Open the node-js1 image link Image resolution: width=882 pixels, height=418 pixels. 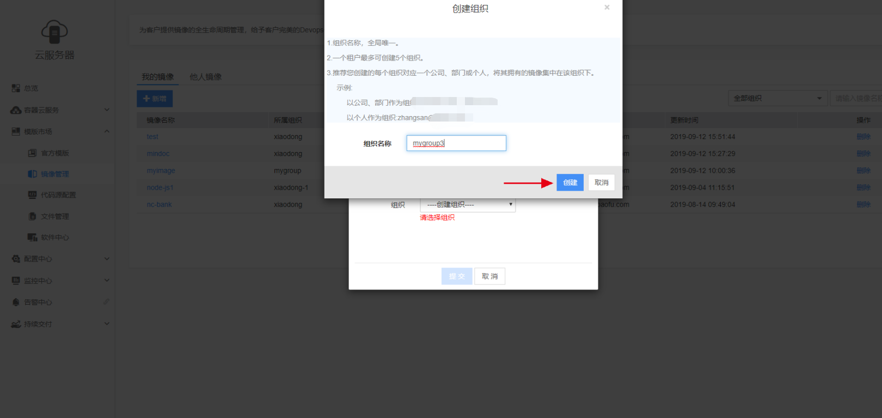tap(160, 187)
